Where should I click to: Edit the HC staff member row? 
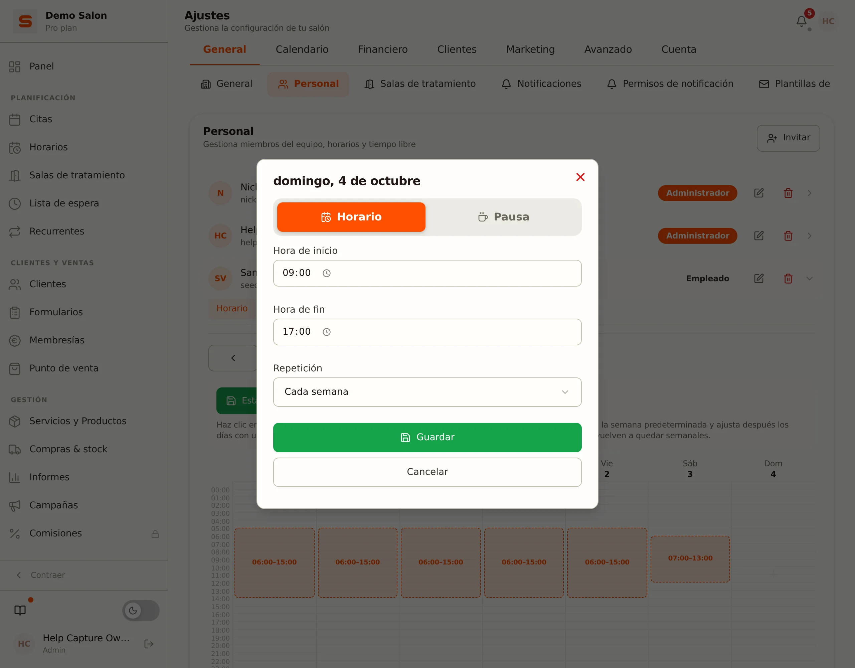759,236
